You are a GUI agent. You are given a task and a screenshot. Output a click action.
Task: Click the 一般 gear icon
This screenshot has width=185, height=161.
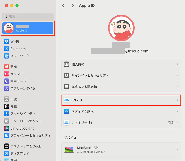pos(6,99)
